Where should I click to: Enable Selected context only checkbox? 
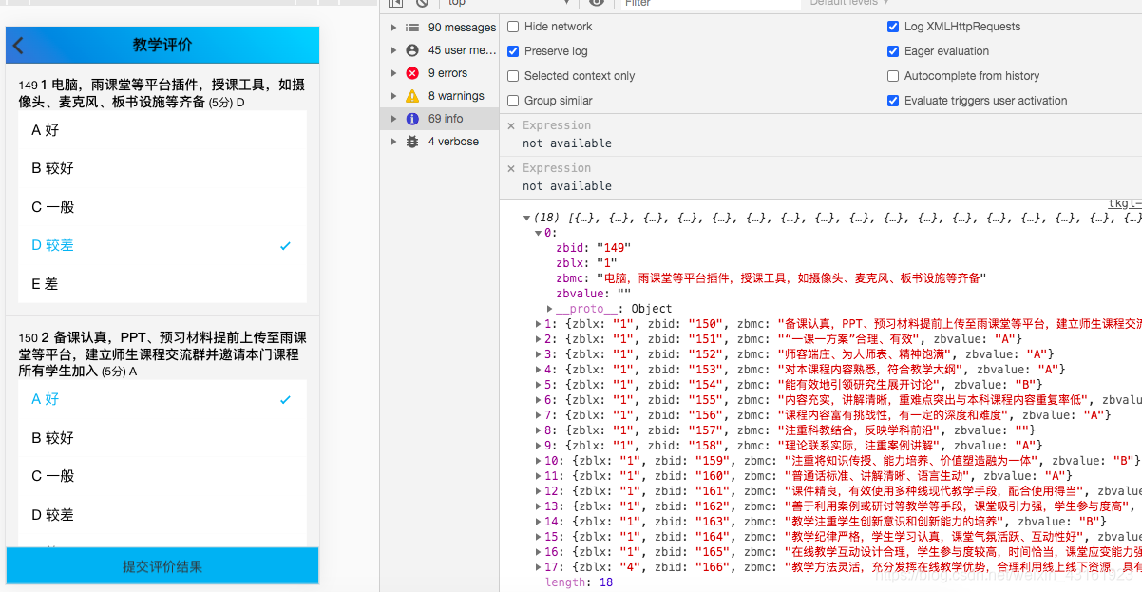513,76
